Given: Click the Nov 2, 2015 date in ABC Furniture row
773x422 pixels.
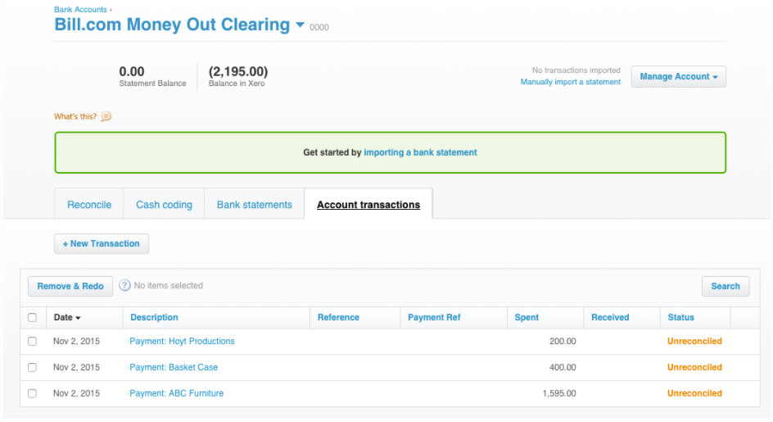Looking at the screenshot, I should point(76,393).
